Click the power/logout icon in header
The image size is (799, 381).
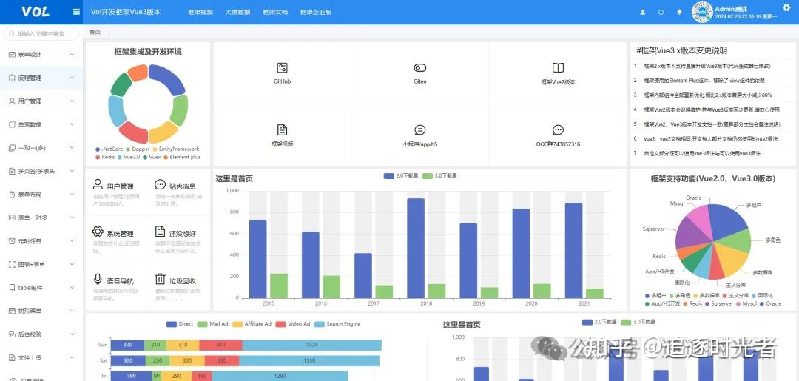661,12
